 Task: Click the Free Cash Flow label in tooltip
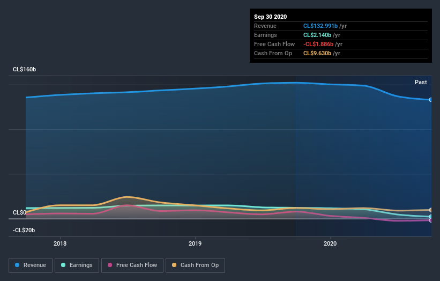coord(274,44)
